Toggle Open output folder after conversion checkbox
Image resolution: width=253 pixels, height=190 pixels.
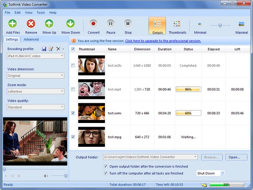[x=106, y=167]
